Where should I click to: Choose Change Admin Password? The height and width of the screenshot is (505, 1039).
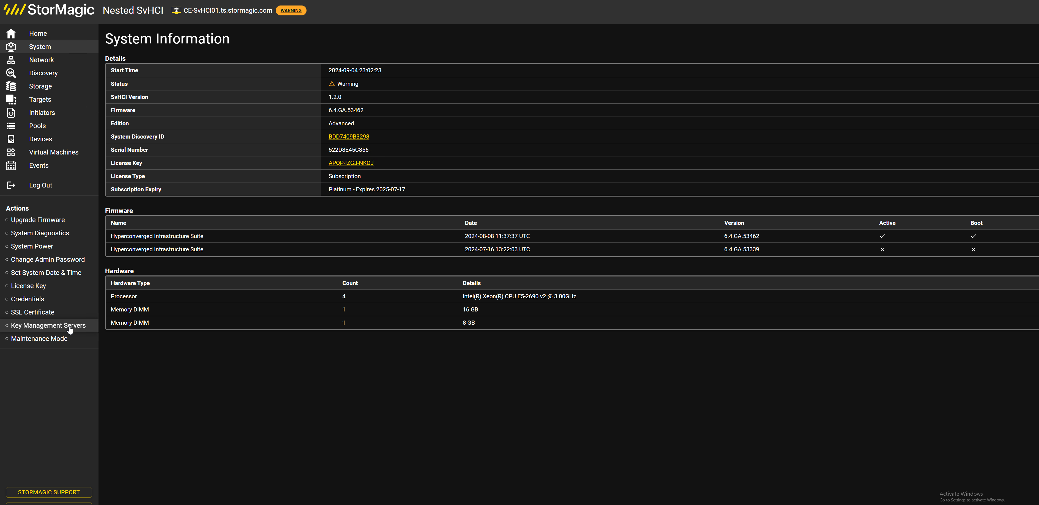pyautogui.click(x=48, y=260)
